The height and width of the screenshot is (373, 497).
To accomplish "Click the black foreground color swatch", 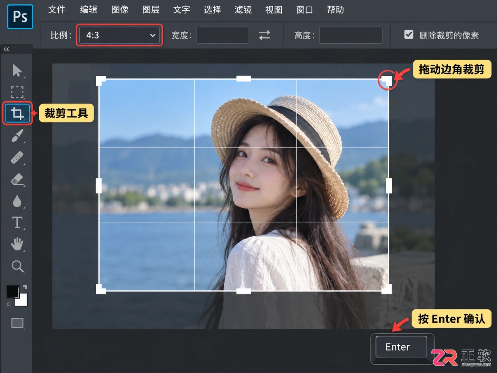I will 13,292.
